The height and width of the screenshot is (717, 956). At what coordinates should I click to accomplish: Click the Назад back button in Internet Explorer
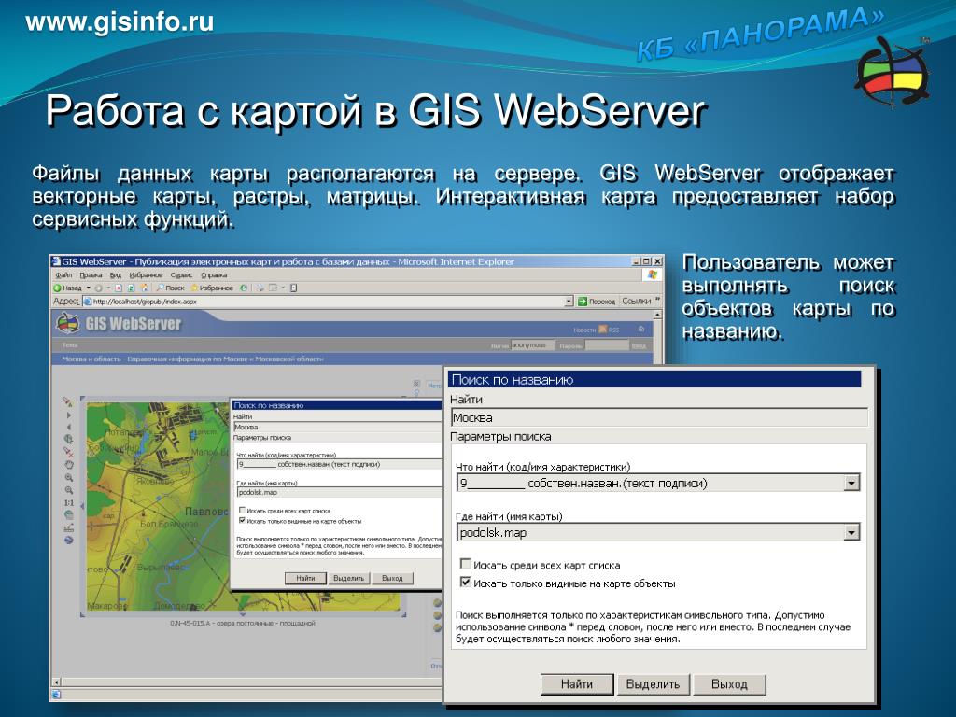coord(67,288)
